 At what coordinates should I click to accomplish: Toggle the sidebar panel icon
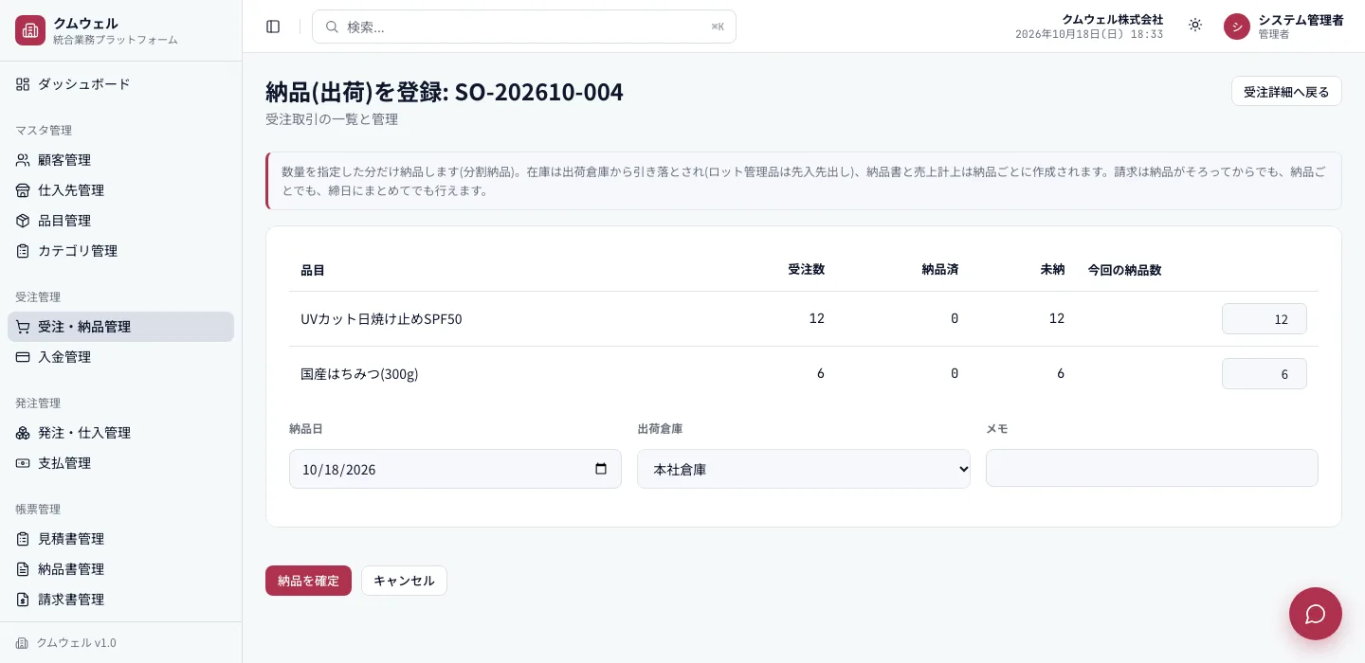point(273,27)
